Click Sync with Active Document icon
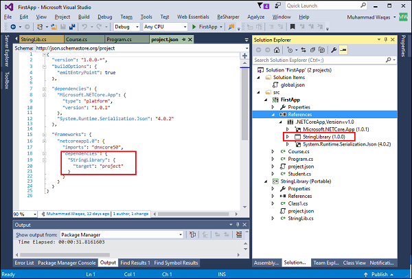 (x=304, y=50)
